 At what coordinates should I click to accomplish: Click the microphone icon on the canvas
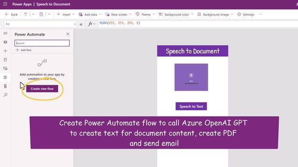pyautogui.click(x=191, y=75)
